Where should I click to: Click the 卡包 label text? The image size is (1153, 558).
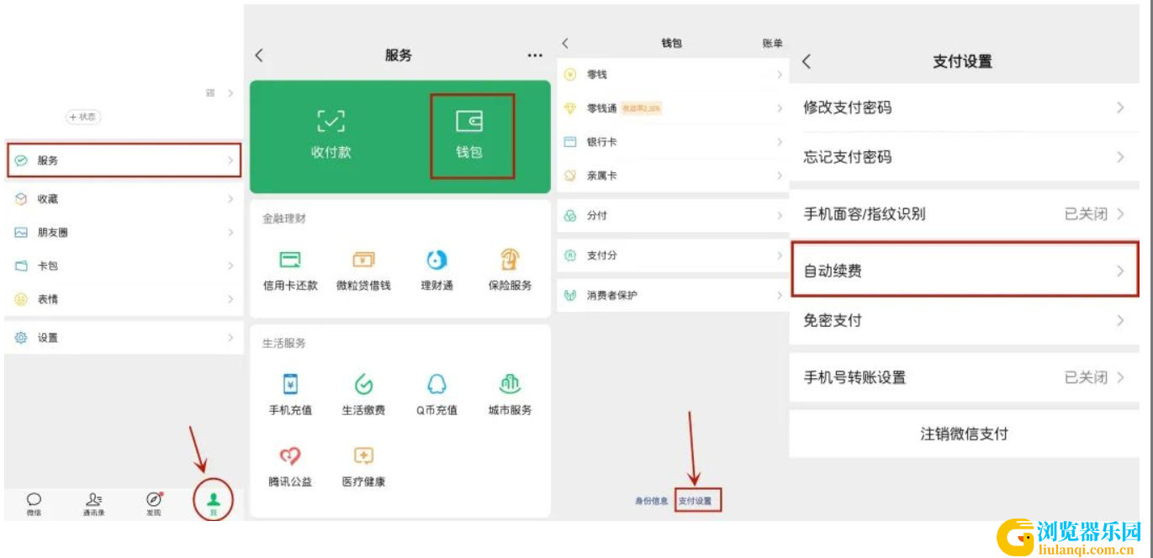click(48, 266)
